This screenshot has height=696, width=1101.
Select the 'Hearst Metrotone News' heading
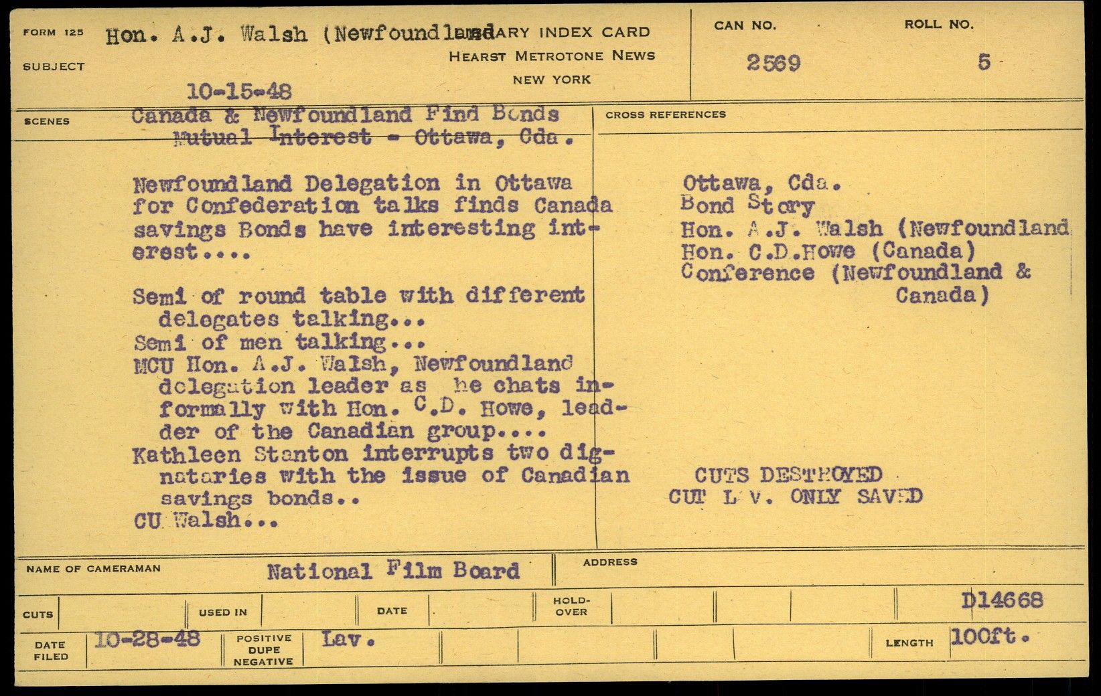(x=552, y=56)
